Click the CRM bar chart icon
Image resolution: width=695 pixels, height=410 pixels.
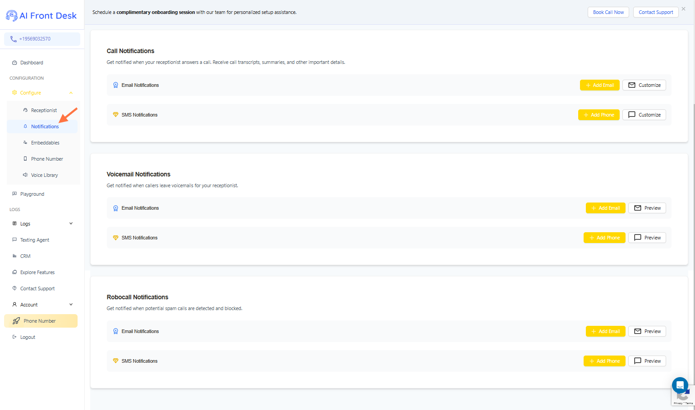pos(14,256)
